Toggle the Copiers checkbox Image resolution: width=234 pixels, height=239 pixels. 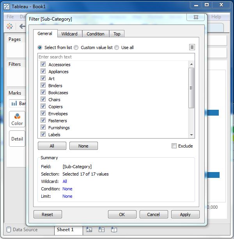click(x=43, y=107)
